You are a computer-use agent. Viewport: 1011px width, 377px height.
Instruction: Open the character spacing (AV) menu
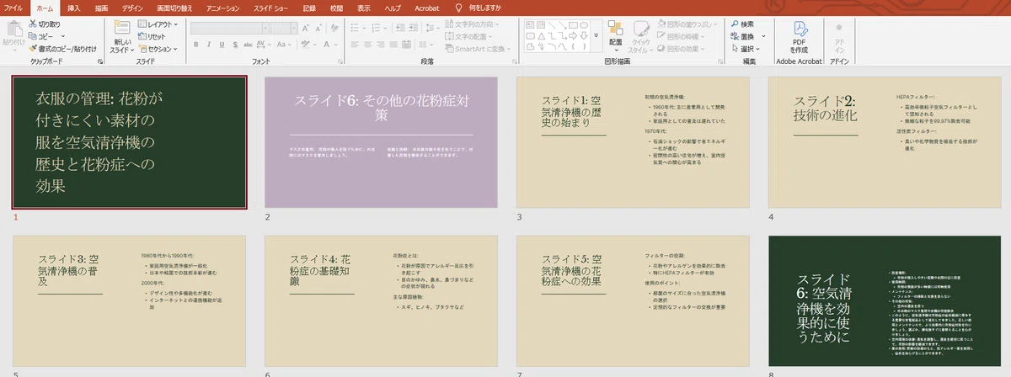(263, 43)
